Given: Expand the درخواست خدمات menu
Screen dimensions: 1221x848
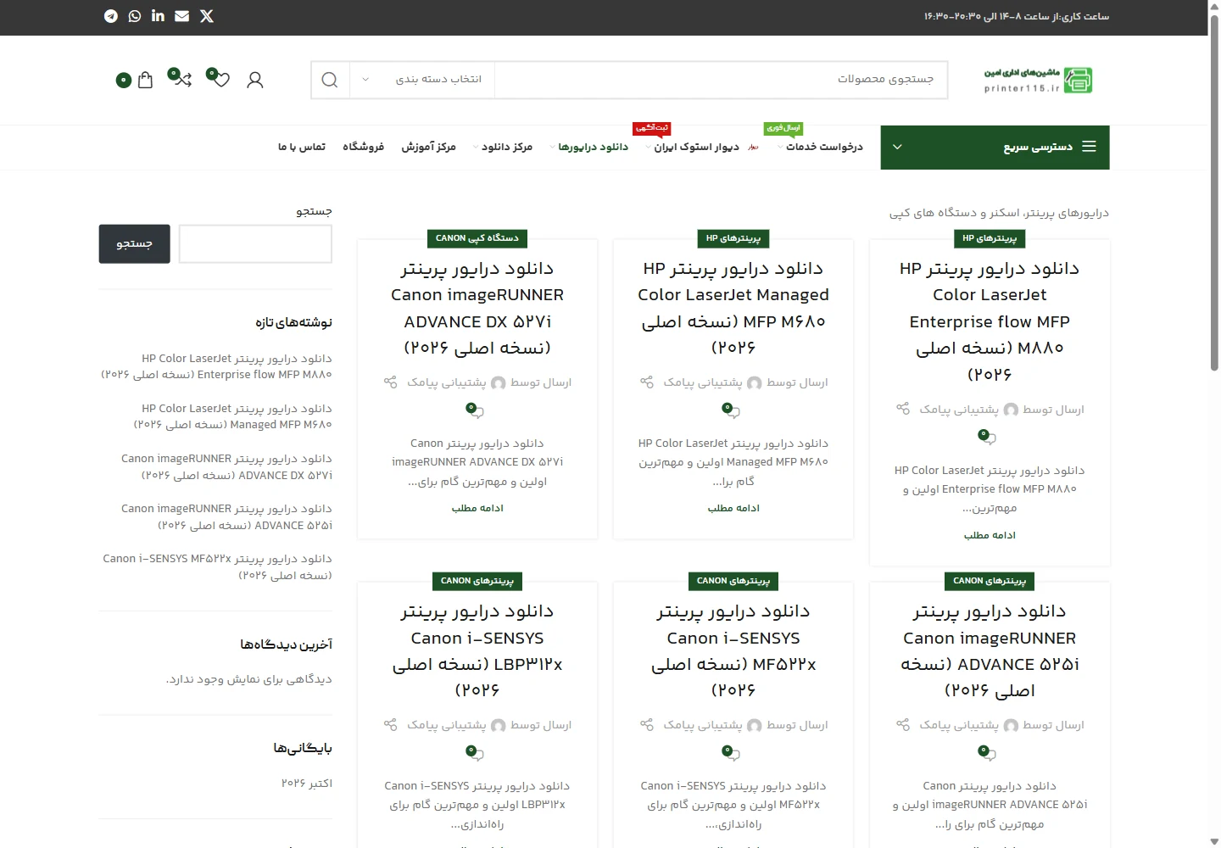Looking at the screenshot, I should [x=820, y=148].
